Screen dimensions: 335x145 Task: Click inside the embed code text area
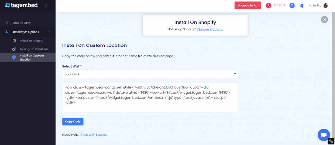[x=150, y=97]
